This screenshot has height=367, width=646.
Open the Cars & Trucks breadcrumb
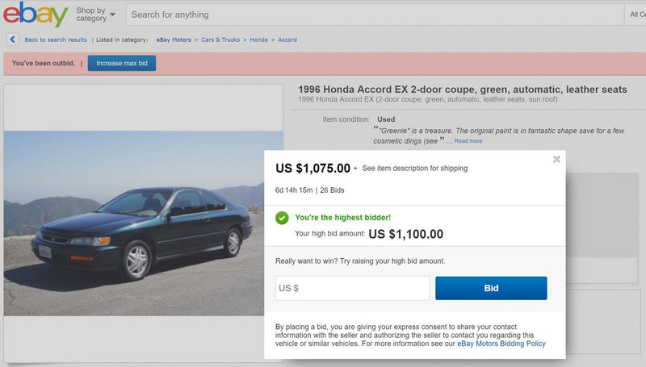pos(220,40)
